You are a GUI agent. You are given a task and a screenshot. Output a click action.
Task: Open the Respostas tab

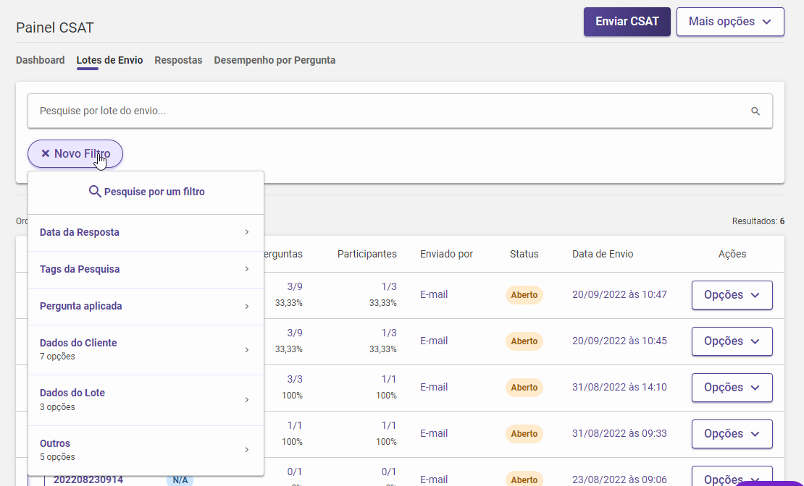pyautogui.click(x=178, y=60)
